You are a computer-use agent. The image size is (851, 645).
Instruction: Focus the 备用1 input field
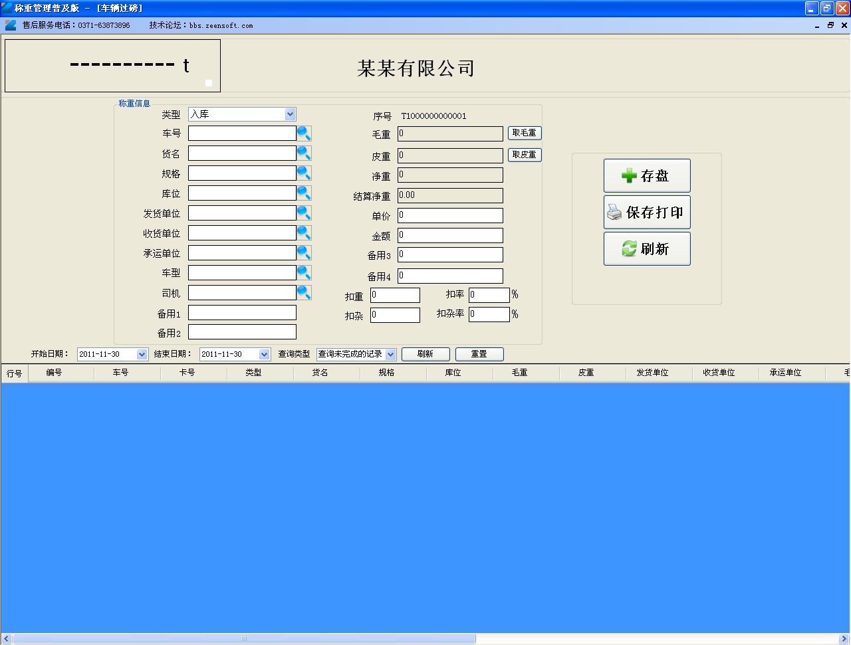point(242,313)
